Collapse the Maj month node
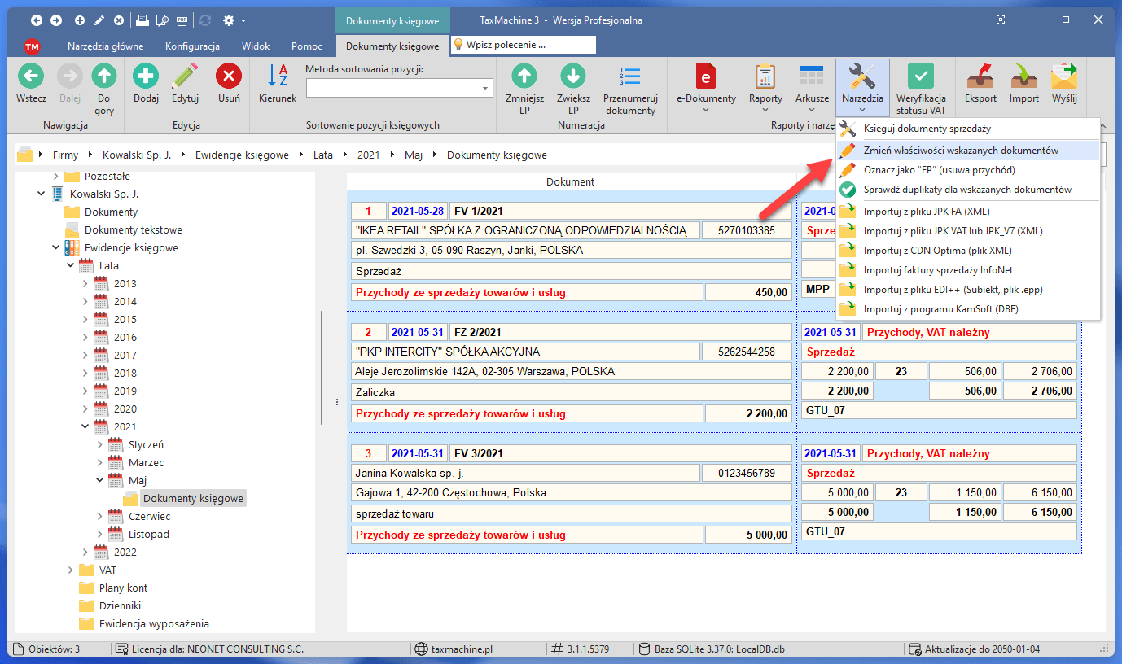The height and width of the screenshot is (664, 1122). [x=100, y=481]
